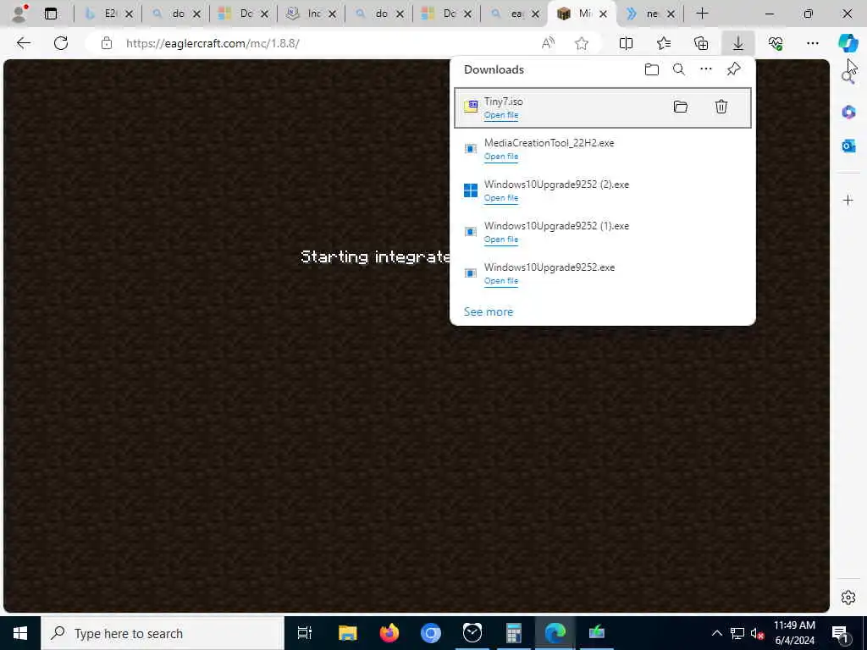Viewport: 867px width, 650px height.
Task: Activate Read aloud icon in address bar
Action: click(x=548, y=43)
